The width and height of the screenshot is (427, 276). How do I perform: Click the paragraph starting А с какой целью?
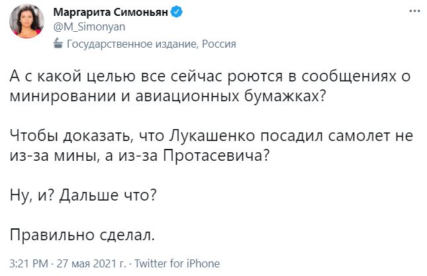pyautogui.click(x=212, y=85)
